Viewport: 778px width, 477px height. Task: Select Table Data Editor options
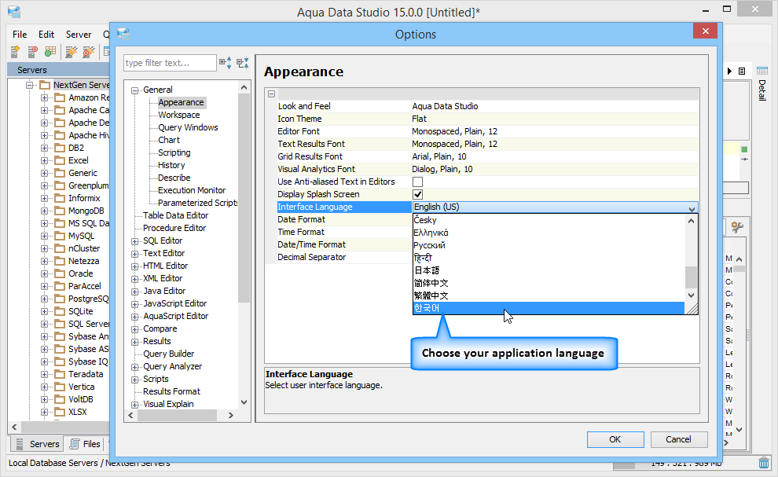[176, 215]
